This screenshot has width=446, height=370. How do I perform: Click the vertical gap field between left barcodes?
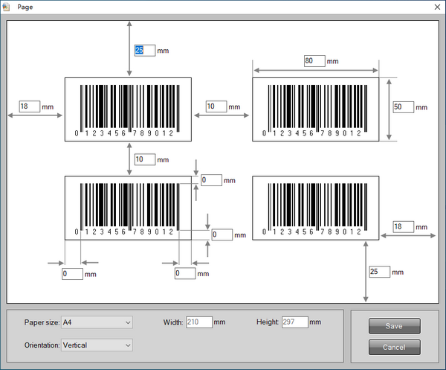(144, 159)
